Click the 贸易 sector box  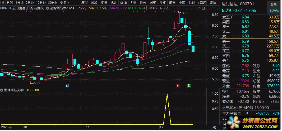273,8
